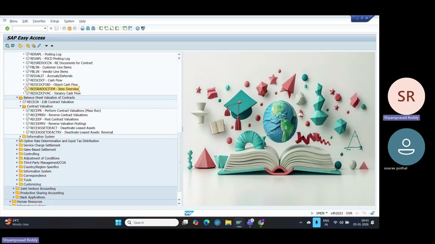Select RECEEP - Post Contract Valuations

pyautogui.click(x=54, y=119)
